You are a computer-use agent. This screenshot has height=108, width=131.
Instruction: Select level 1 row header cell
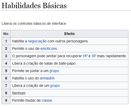(6, 41)
